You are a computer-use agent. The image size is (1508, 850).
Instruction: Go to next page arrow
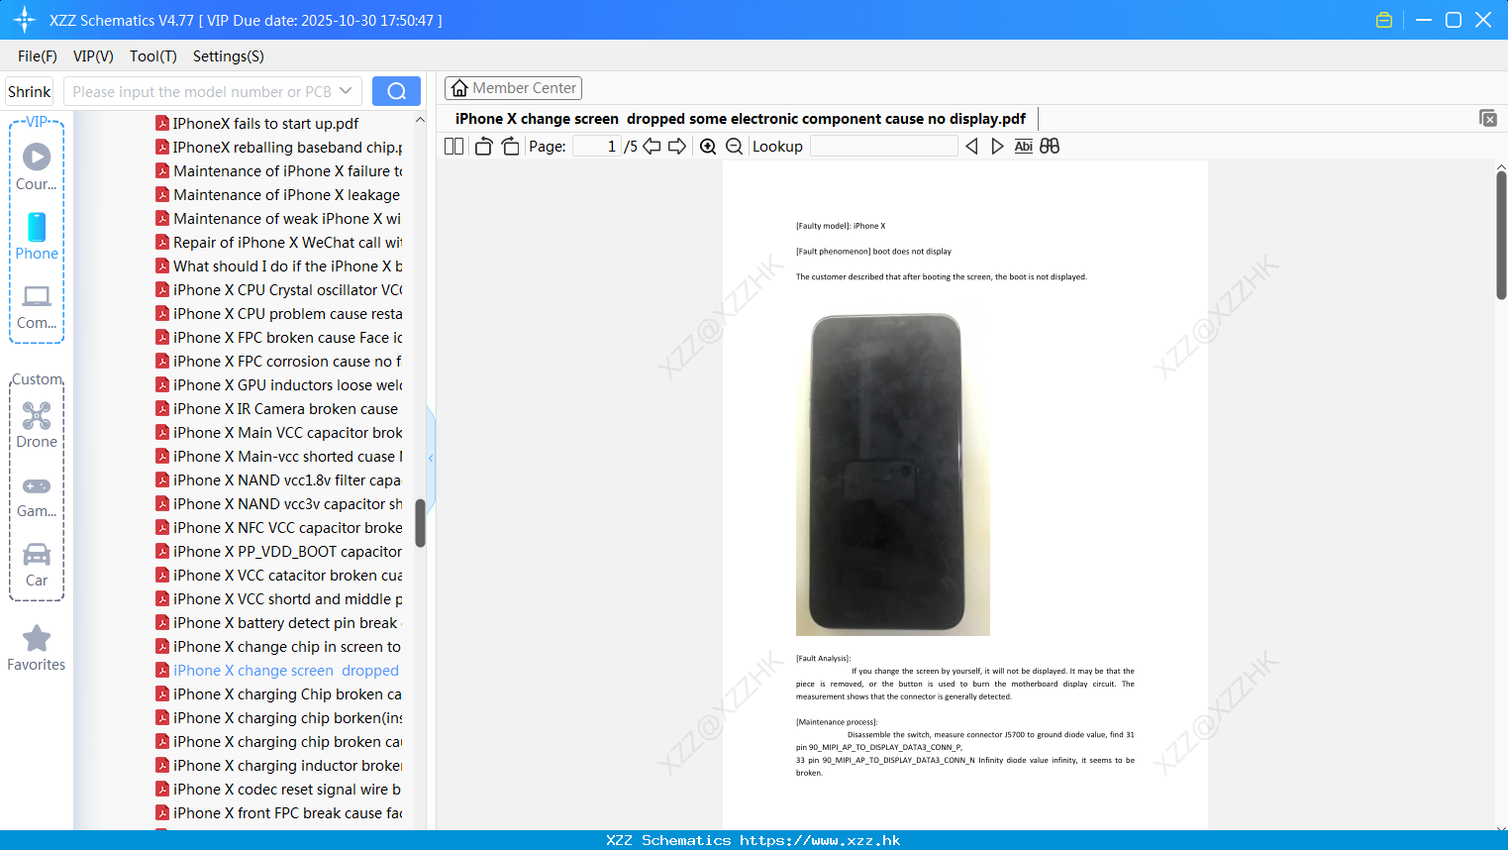click(677, 146)
